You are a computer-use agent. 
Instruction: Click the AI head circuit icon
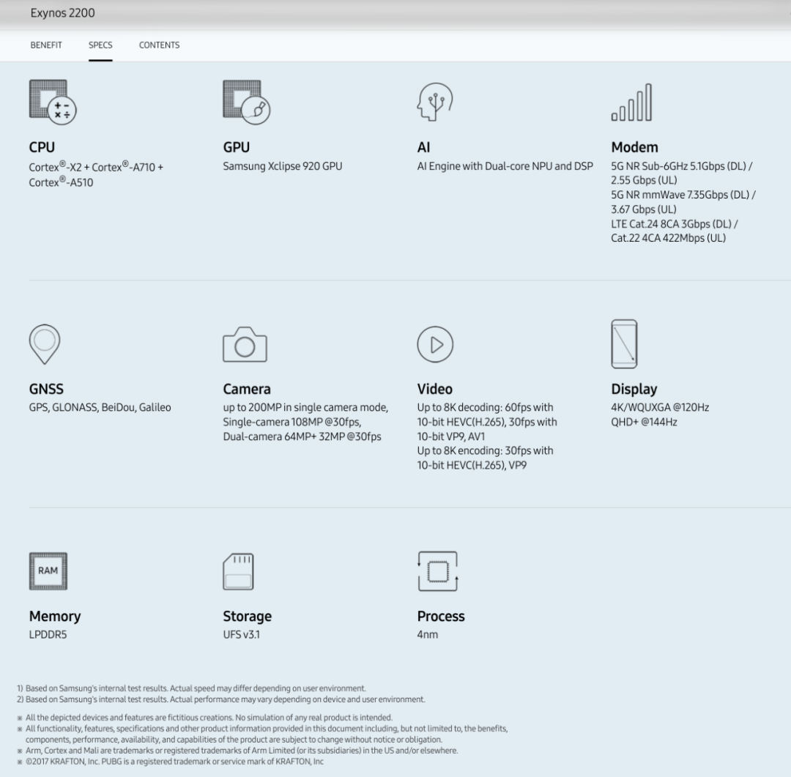pyautogui.click(x=435, y=102)
